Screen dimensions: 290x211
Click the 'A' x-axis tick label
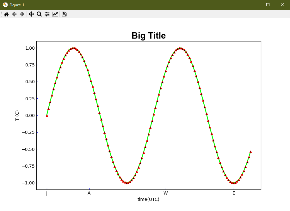pyautogui.click(x=89, y=193)
